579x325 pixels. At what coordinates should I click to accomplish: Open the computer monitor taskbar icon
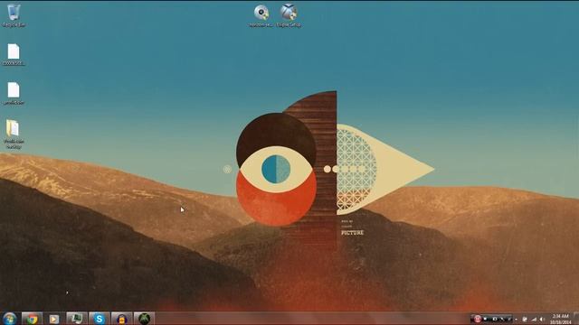(x=76, y=319)
